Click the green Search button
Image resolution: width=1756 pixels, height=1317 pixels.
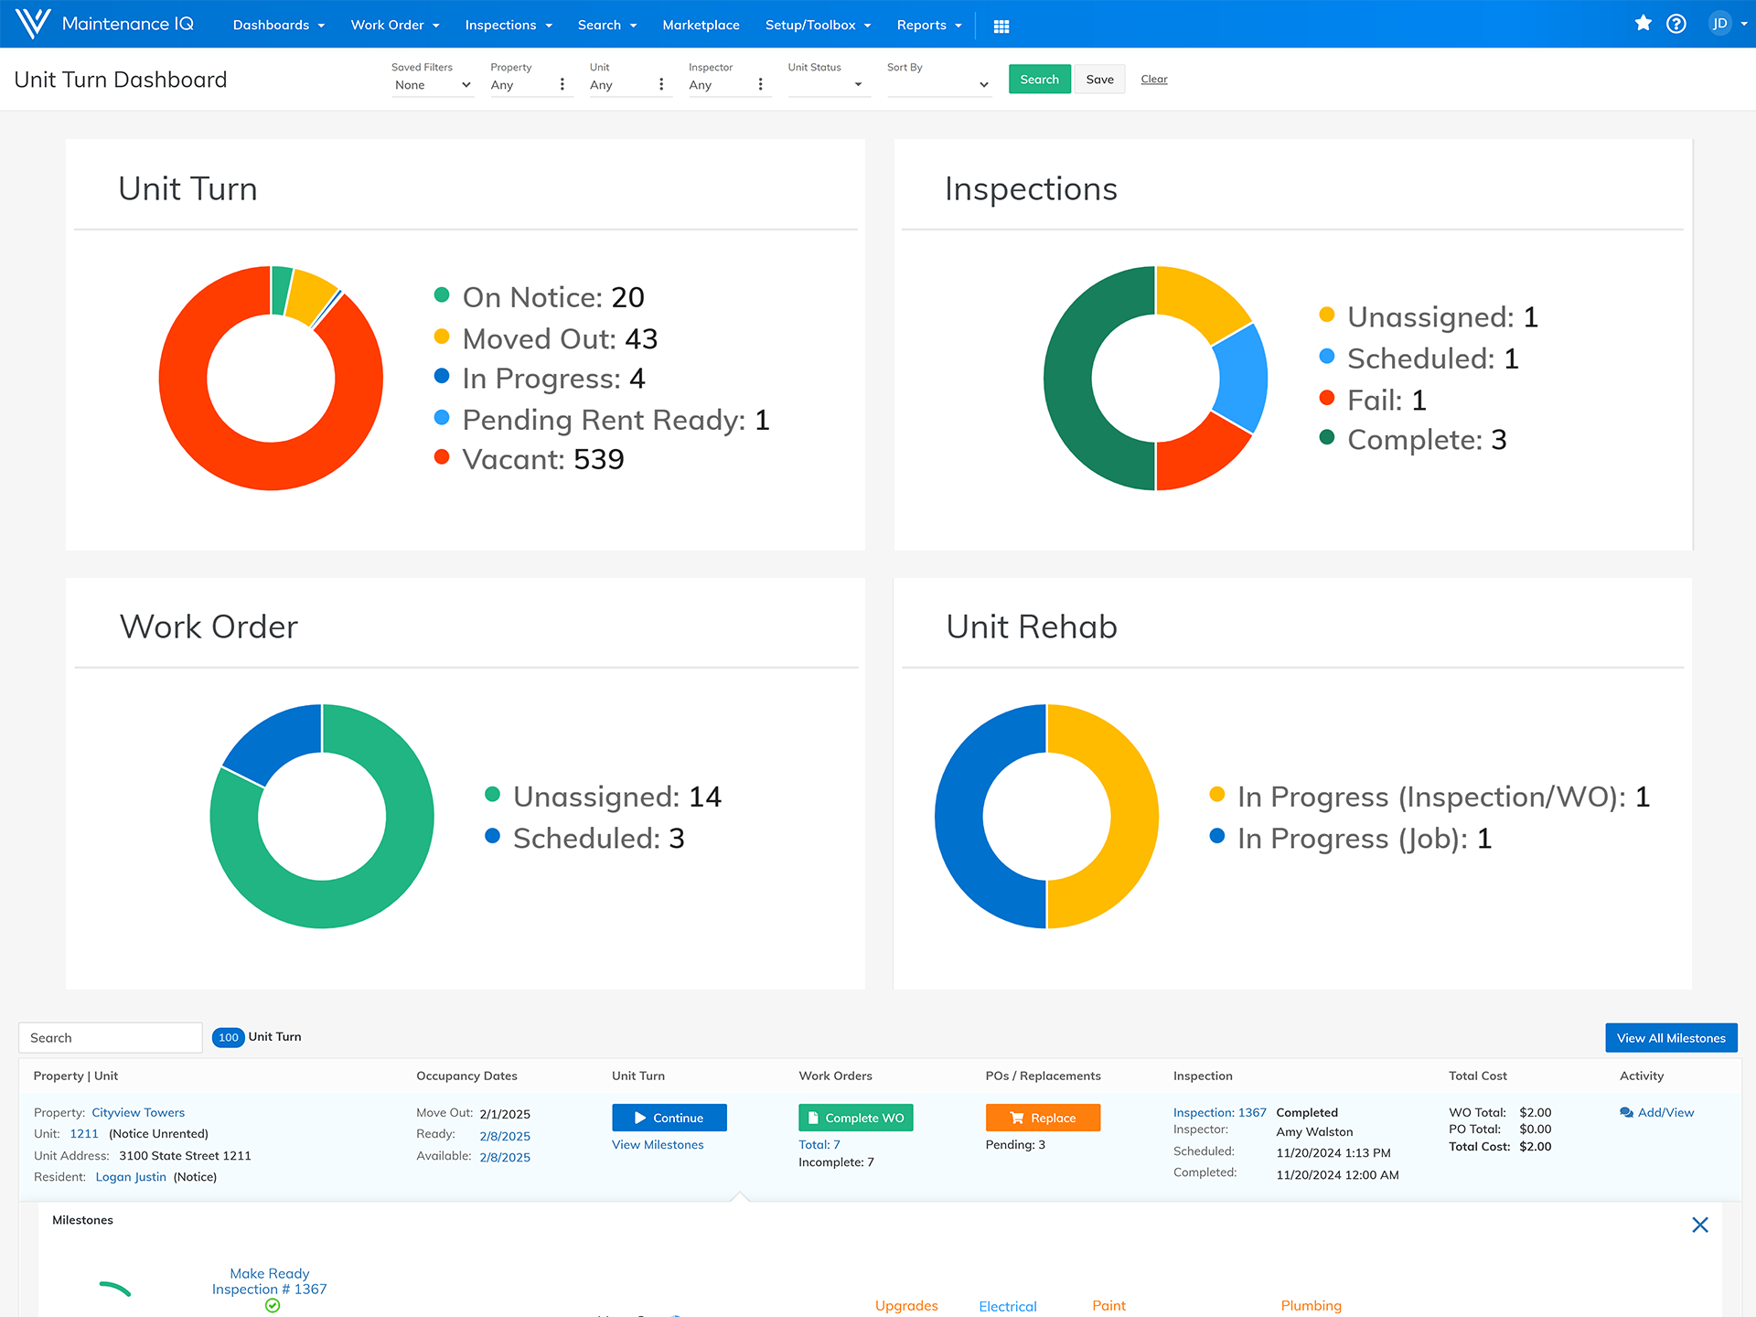coord(1039,80)
